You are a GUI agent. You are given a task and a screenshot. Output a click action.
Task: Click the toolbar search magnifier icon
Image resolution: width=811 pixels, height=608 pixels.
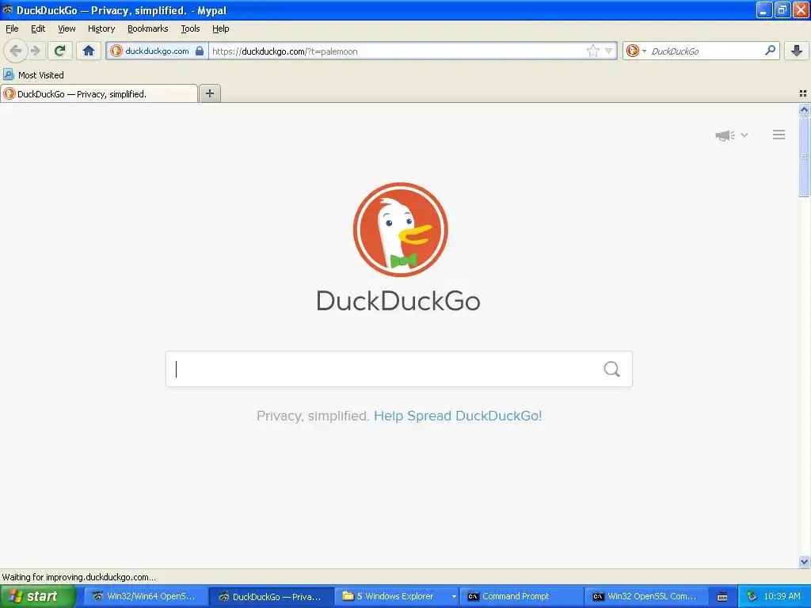[770, 50]
